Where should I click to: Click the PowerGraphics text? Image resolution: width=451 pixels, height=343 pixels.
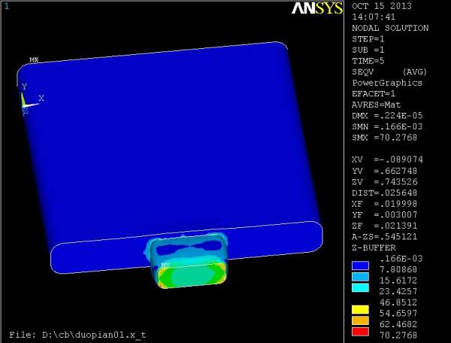pos(387,83)
